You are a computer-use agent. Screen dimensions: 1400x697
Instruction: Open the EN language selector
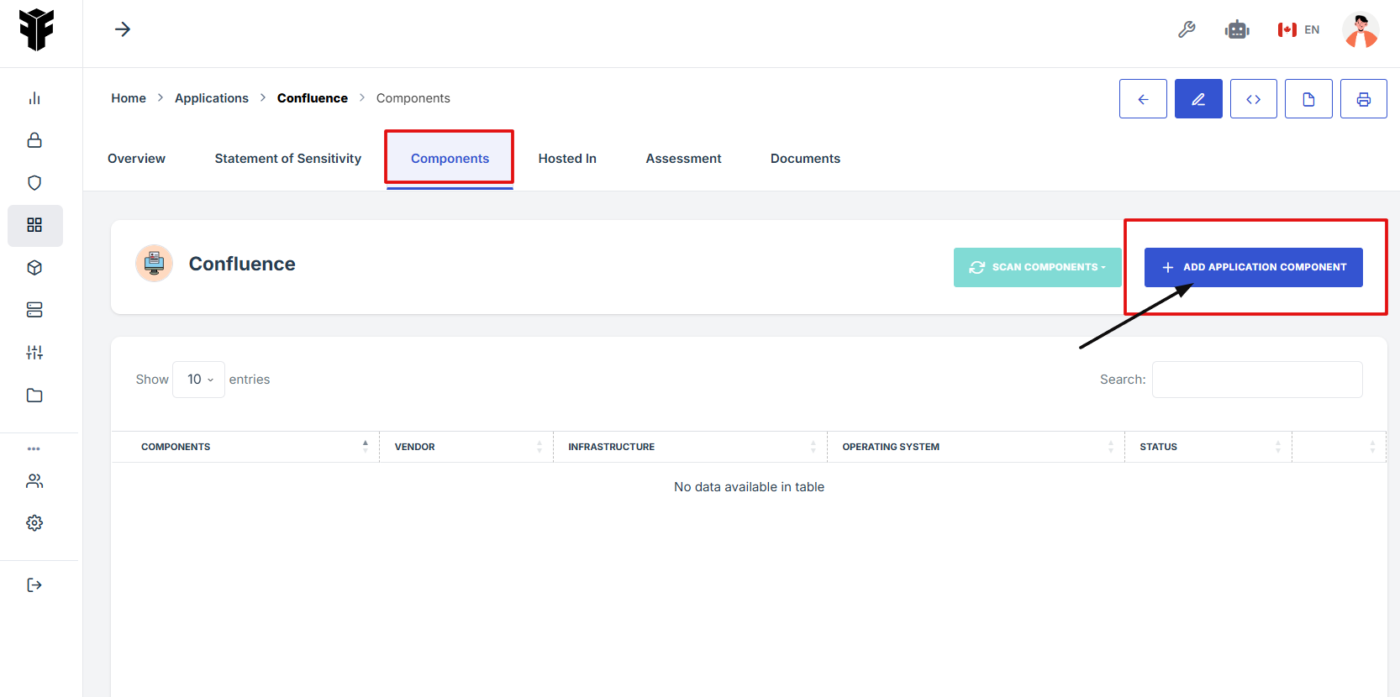coord(1298,30)
